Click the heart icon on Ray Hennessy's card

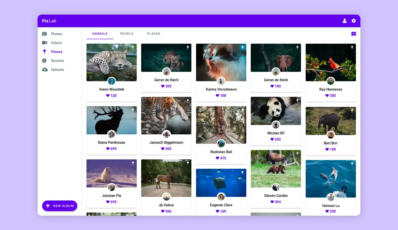[x=327, y=96]
